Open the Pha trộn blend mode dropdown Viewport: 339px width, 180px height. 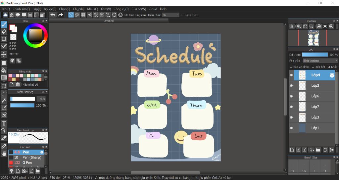coord(320,61)
